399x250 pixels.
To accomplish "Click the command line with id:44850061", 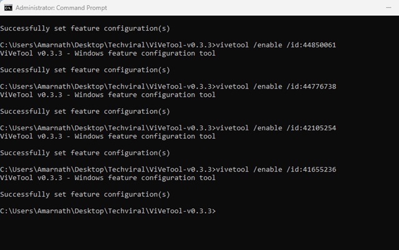I will click(x=168, y=45).
